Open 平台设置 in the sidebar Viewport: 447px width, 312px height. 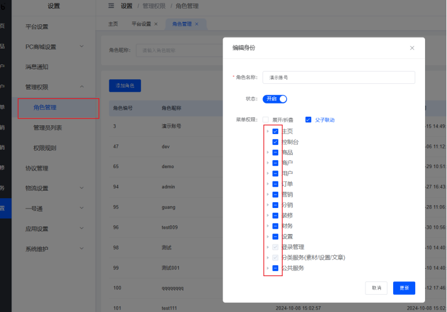tap(37, 27)
